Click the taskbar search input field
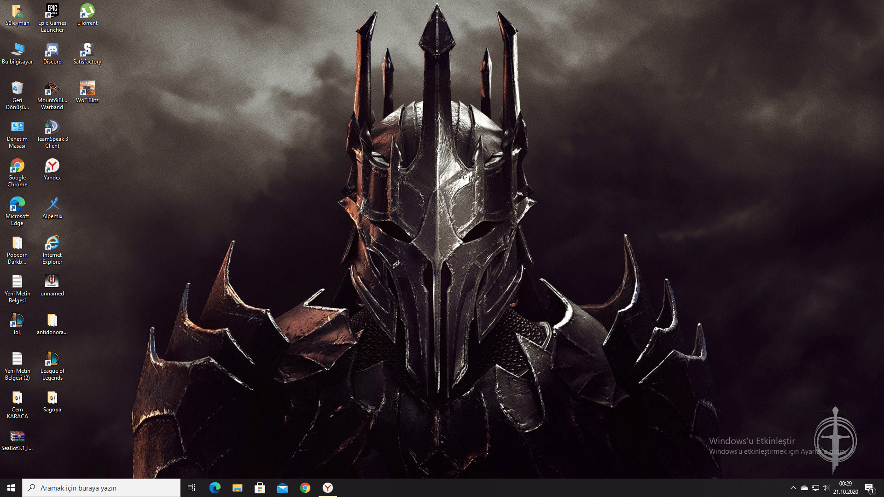 [101, 488]
